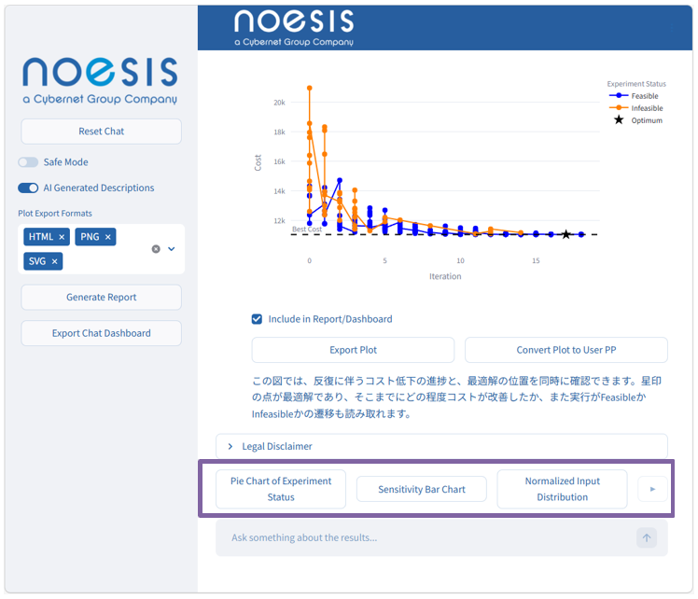
Task: Toggle Optimum marker in chart legend
Action: [636, 120]
